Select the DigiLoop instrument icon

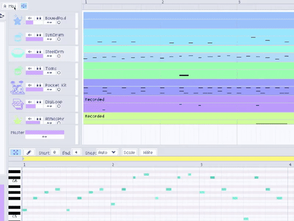click(18, 104)
